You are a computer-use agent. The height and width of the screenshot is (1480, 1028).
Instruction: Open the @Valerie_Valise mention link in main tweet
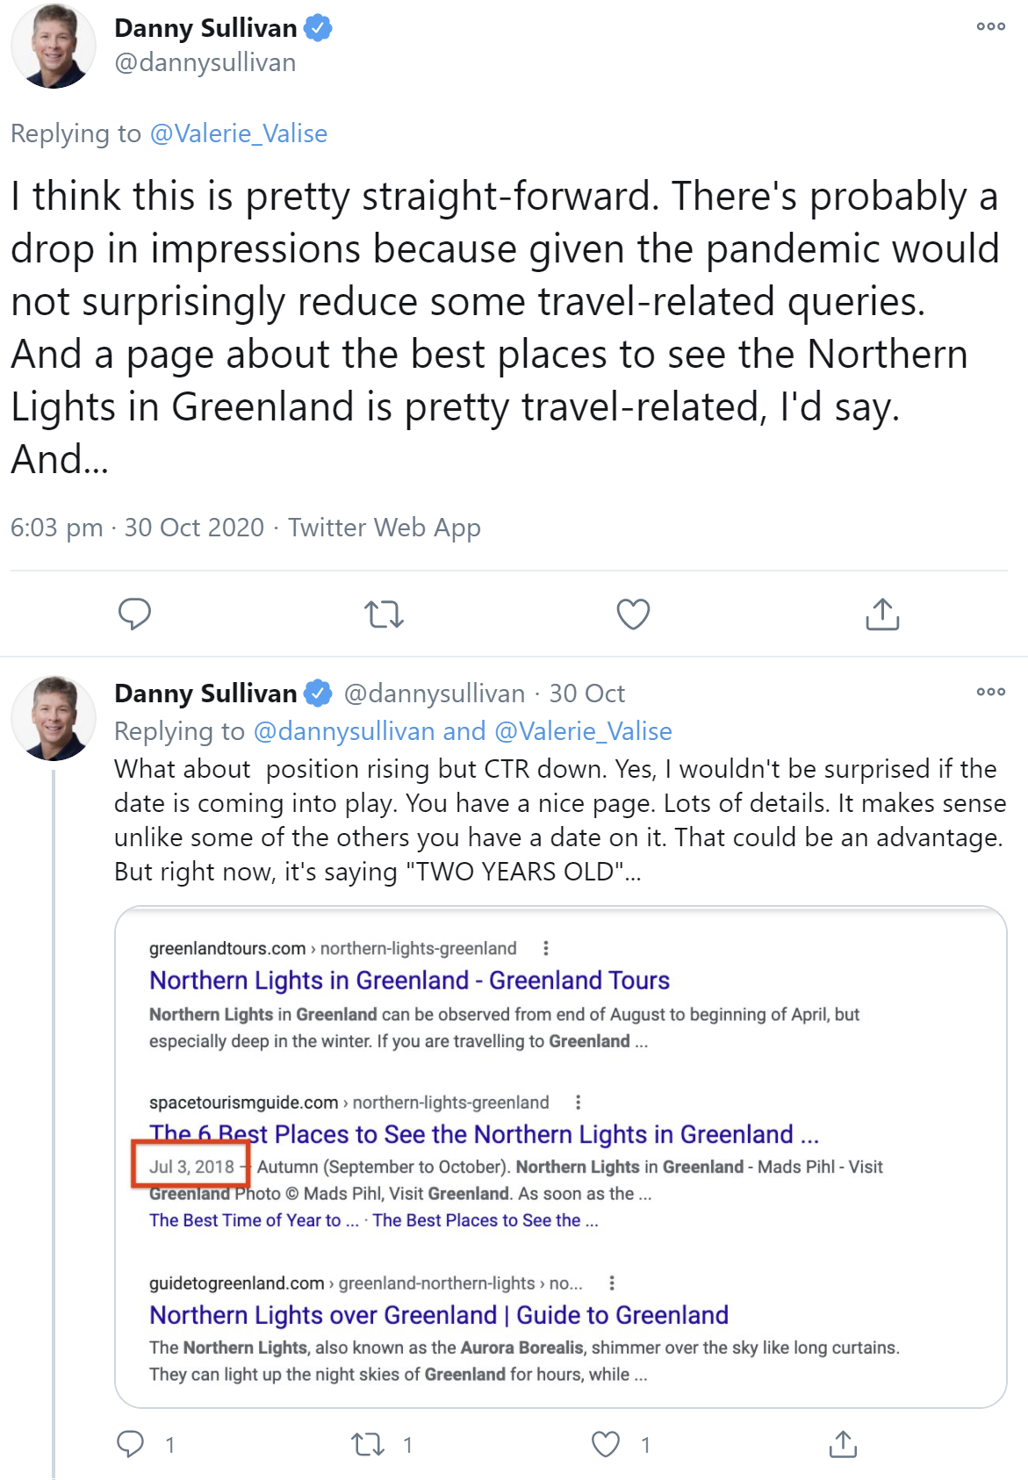(238, 133)
